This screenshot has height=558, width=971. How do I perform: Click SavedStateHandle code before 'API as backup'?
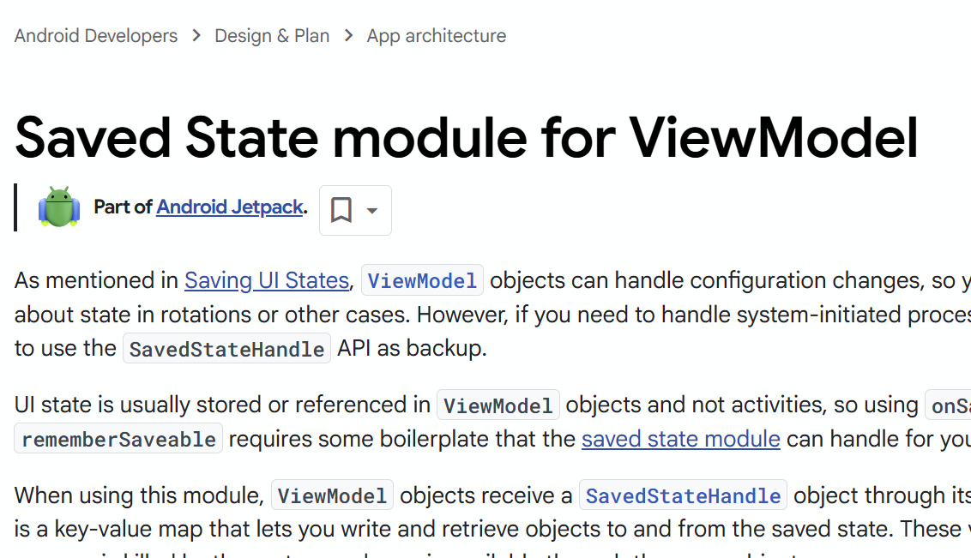226,349
